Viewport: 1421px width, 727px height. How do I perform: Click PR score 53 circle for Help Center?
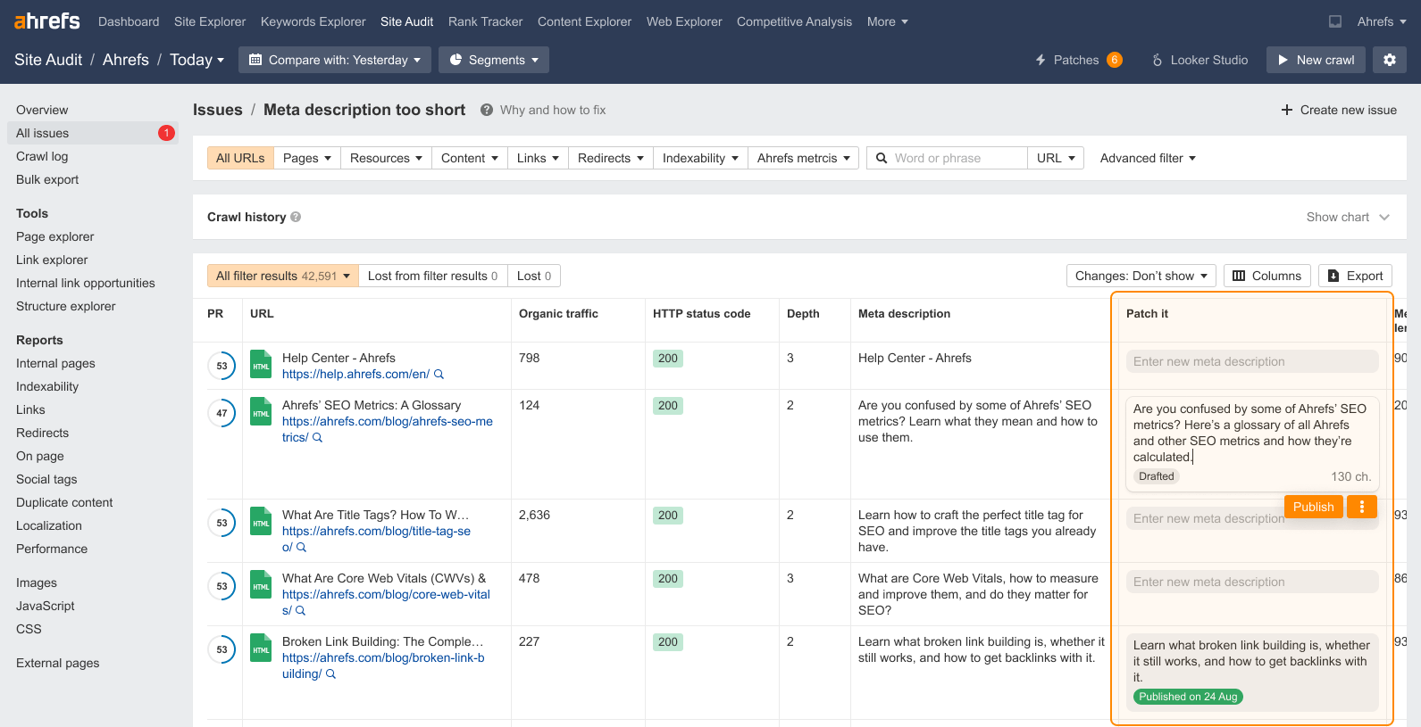[x=222, y=366]
